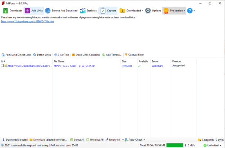The image size is (225, 148).
Task: Open the Unlimited speed limit dropdown
Action: click(x=212, y=146)
